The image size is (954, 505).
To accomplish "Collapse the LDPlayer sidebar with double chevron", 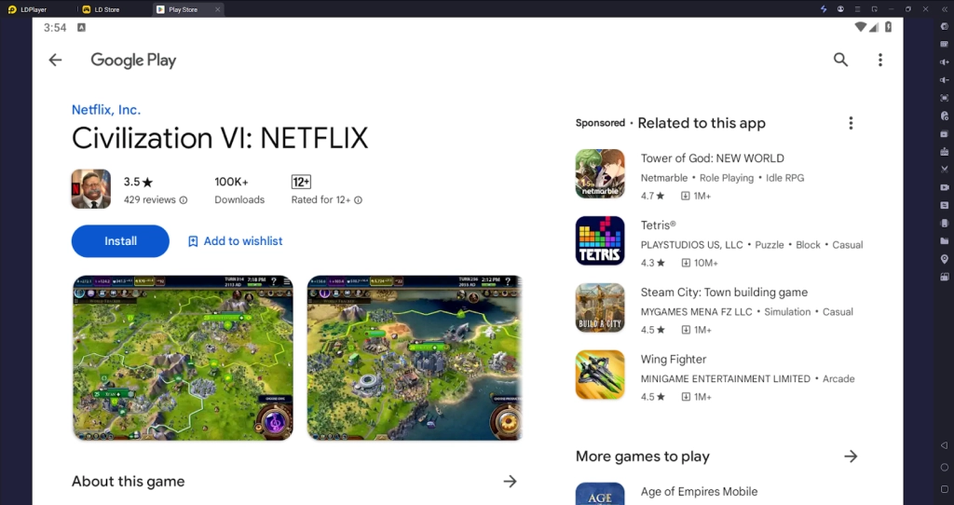I will [945, 9].
